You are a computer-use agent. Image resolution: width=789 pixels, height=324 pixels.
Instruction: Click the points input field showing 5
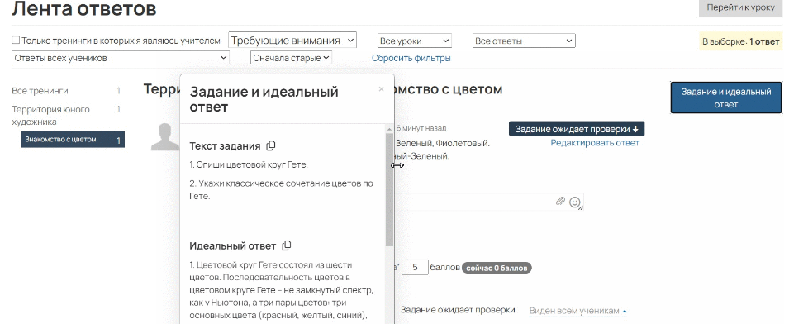(415, 268)
